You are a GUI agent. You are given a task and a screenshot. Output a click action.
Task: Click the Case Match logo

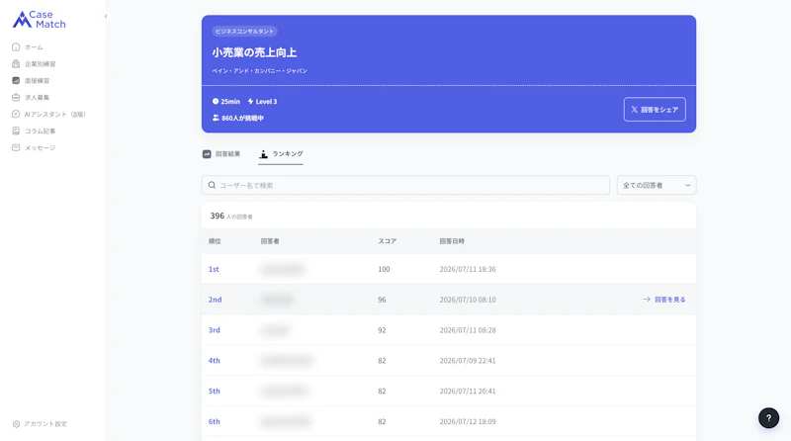point(39,19)
